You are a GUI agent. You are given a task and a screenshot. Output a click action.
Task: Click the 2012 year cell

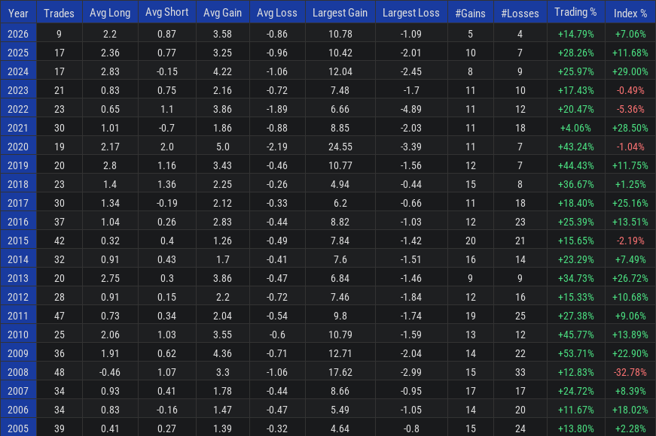point(18,297)
